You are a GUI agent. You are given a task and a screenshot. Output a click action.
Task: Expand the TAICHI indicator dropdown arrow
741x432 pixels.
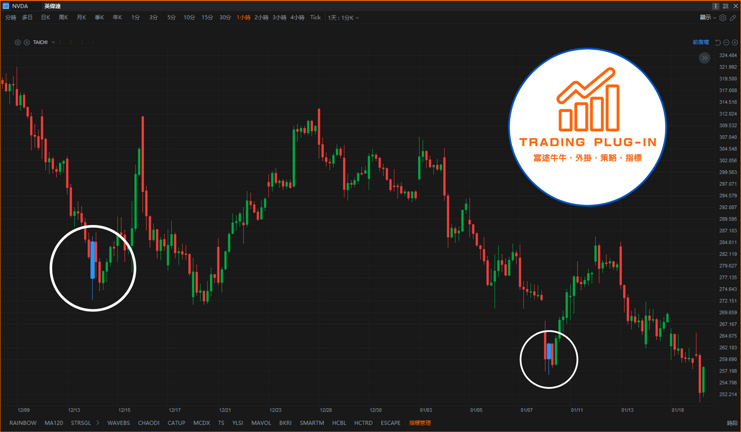click(x=53, y=42)
